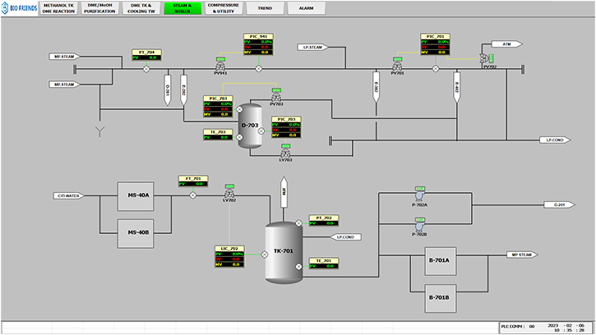
Task: Select the STEAM & BOILER tab
Action: point(182,8)
